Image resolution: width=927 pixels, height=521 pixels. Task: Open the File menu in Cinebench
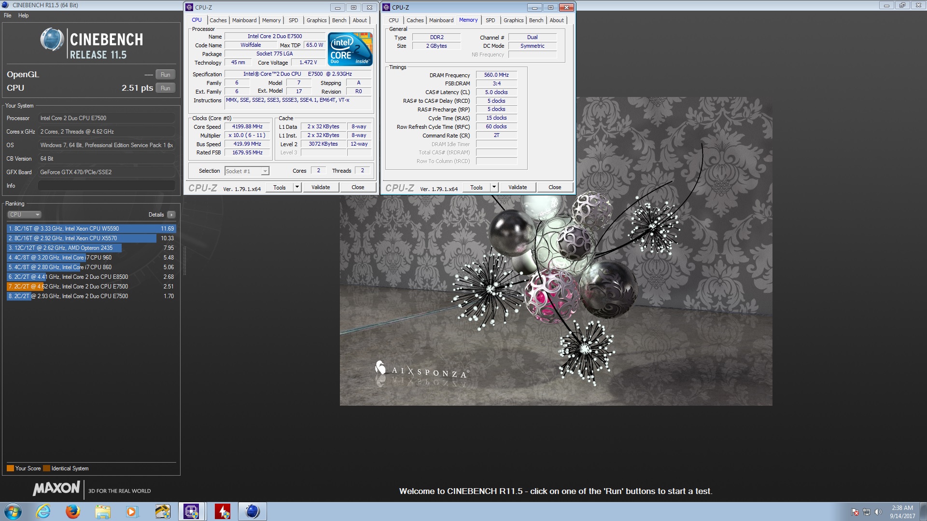click(x=7, y=15)
